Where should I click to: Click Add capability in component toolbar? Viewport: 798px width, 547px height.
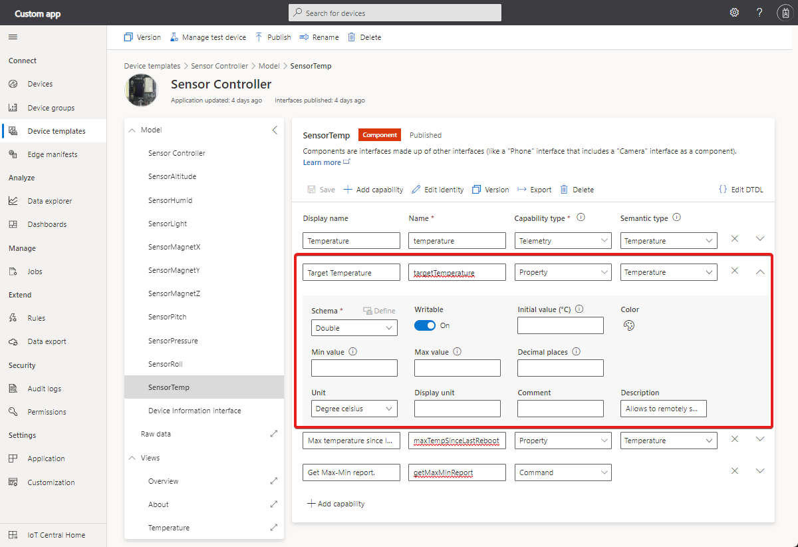coord(373,190)
